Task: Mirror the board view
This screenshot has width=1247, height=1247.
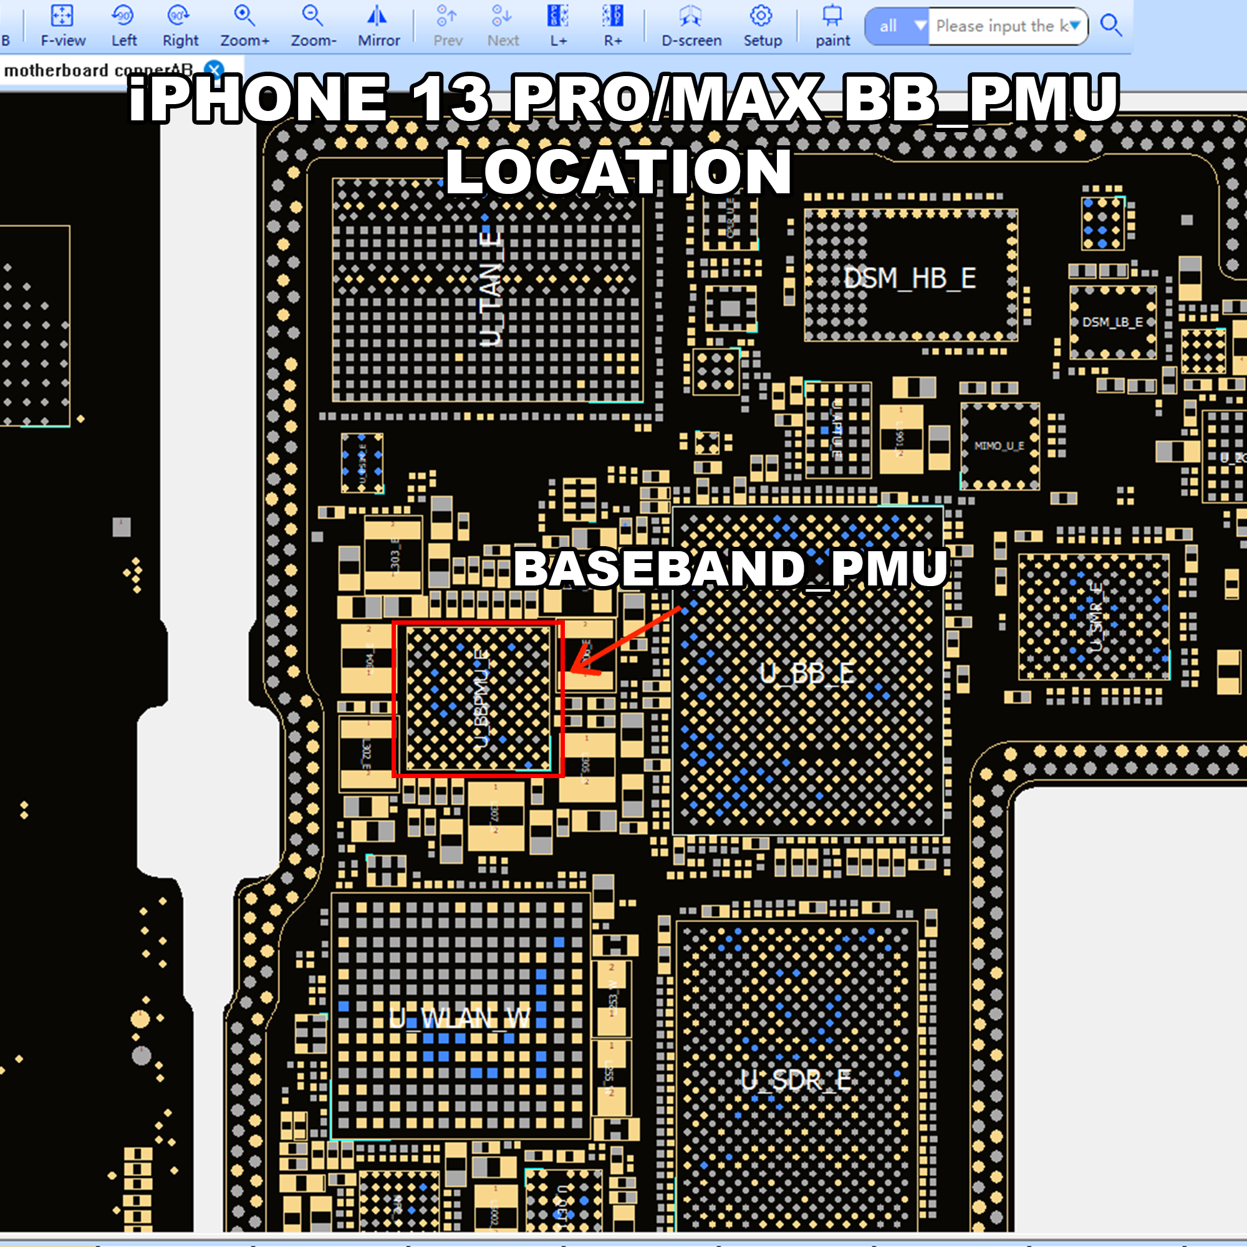Action: click(378, 16)
